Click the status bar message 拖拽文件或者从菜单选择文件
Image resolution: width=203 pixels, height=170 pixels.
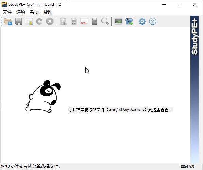tap(31, 166)
